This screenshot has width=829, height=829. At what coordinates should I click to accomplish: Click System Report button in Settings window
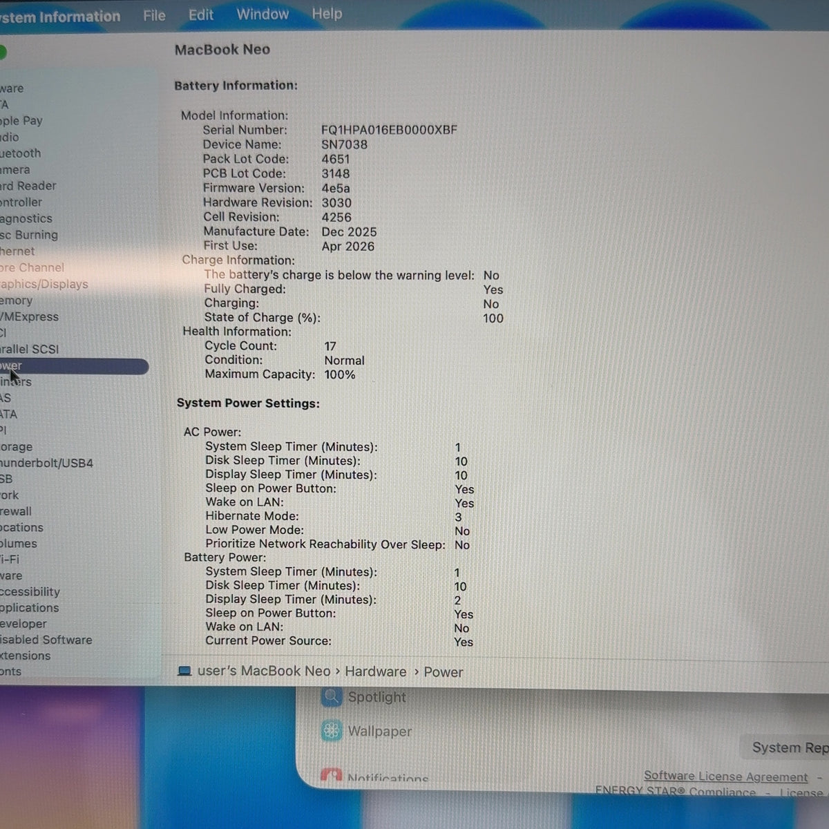(x=785, y=747)
